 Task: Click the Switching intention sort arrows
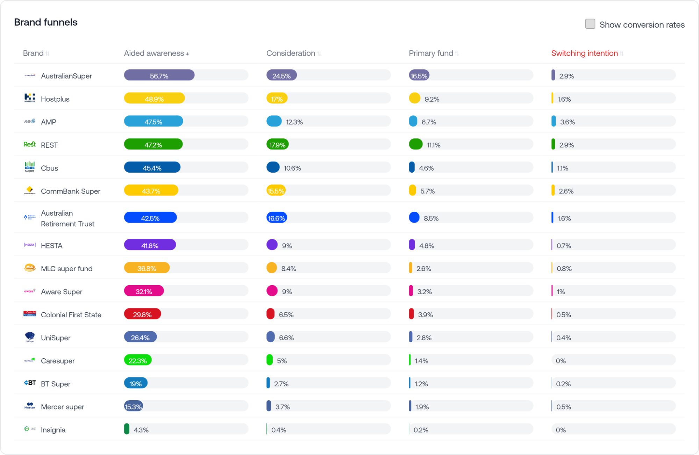622,53
